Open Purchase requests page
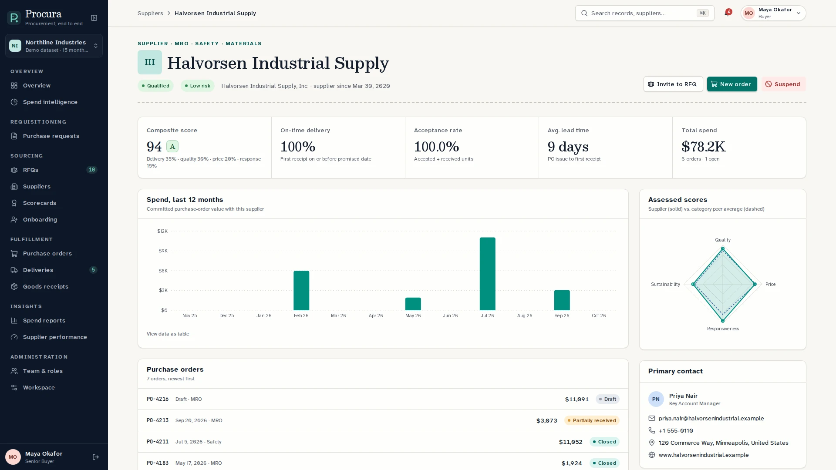Image resolution: width=836 pixels, height=470 pixels. (54, 136)
